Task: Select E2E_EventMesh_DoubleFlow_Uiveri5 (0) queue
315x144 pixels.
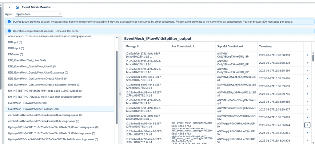Action: click(x=59, y=66)
